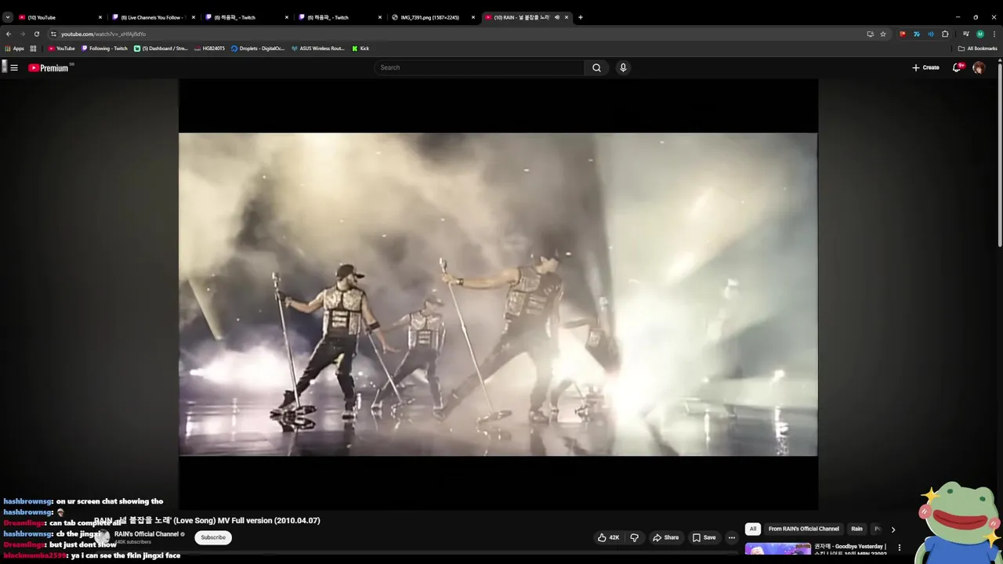
Task: Open the Following - Twitch bookmark
Action: pos(105,49)
